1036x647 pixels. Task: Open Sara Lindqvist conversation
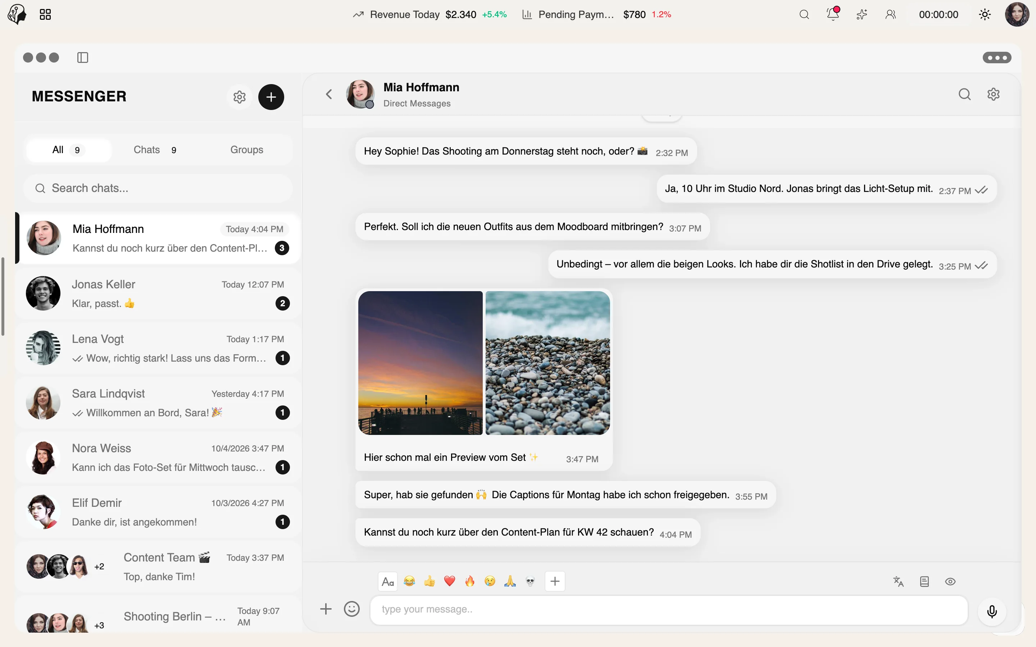158,403
